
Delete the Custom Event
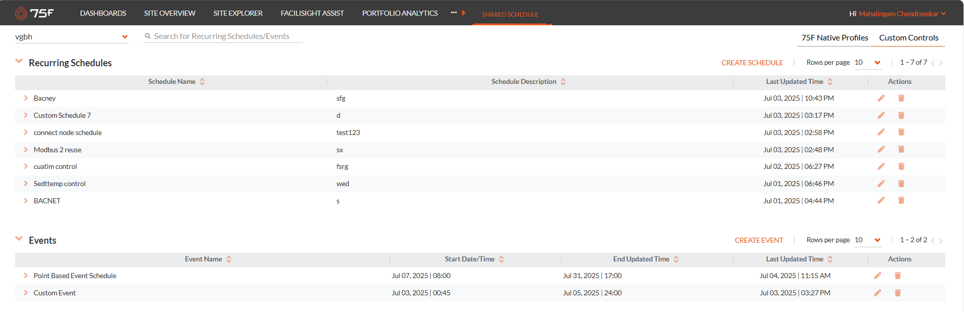click(898, 293)
